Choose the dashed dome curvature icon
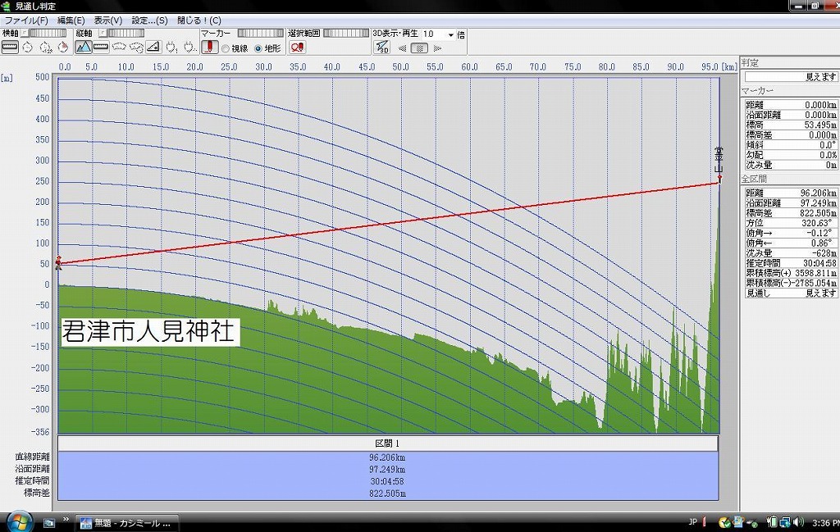Screen dimensions: 840x532 point(118,48)
